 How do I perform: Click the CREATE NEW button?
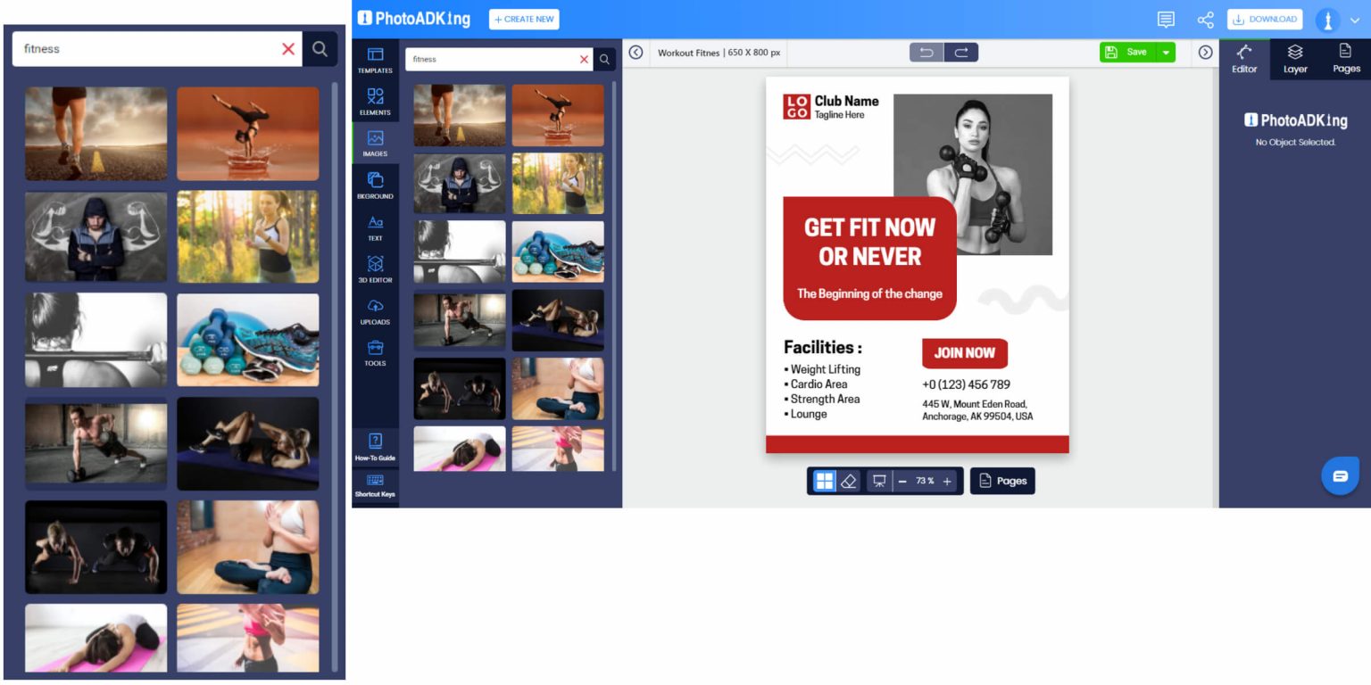[x=524, y=19]
